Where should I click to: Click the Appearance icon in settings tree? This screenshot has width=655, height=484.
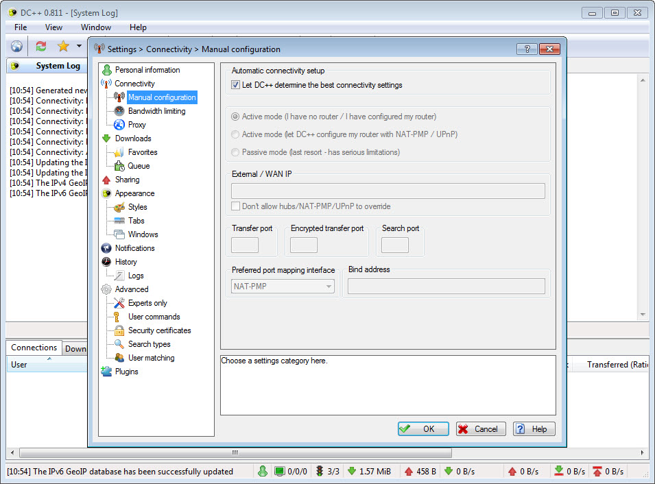[106, 193]
